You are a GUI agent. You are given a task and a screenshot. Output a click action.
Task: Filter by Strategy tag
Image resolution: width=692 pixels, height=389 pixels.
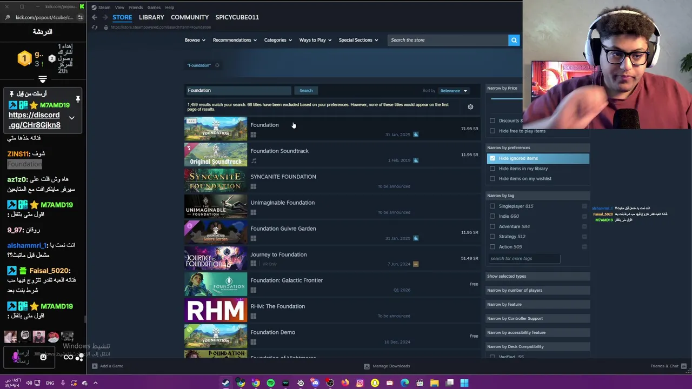[492, 236]
